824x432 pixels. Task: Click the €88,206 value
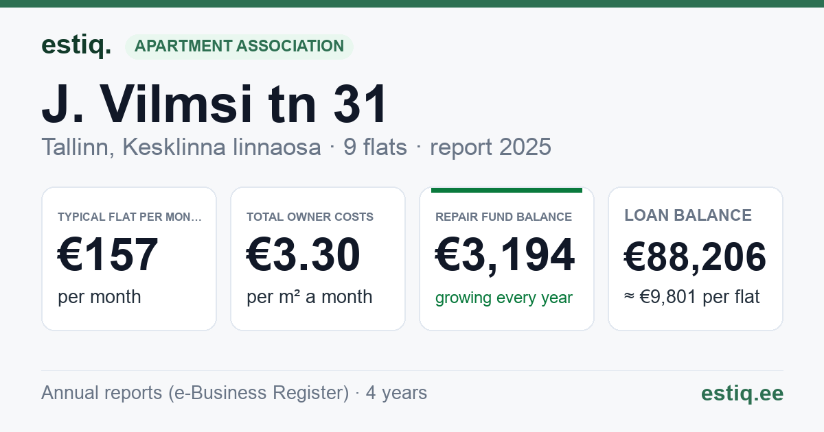[x=695, y=258]
